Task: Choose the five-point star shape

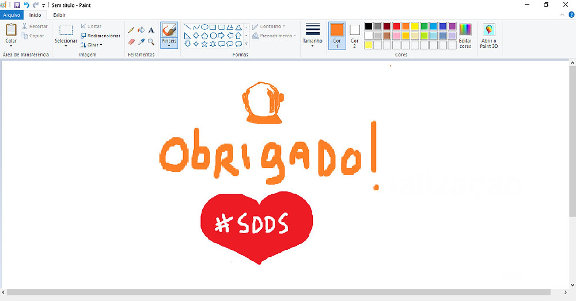Action: (204, 44)
